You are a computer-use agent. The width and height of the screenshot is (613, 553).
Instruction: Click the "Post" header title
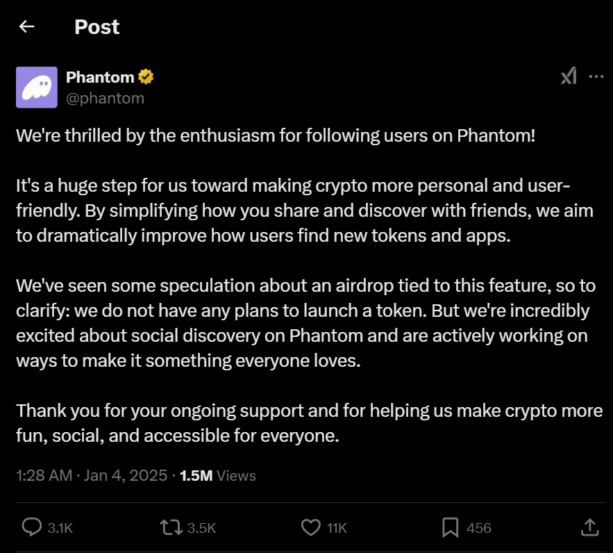coord(96,27)
